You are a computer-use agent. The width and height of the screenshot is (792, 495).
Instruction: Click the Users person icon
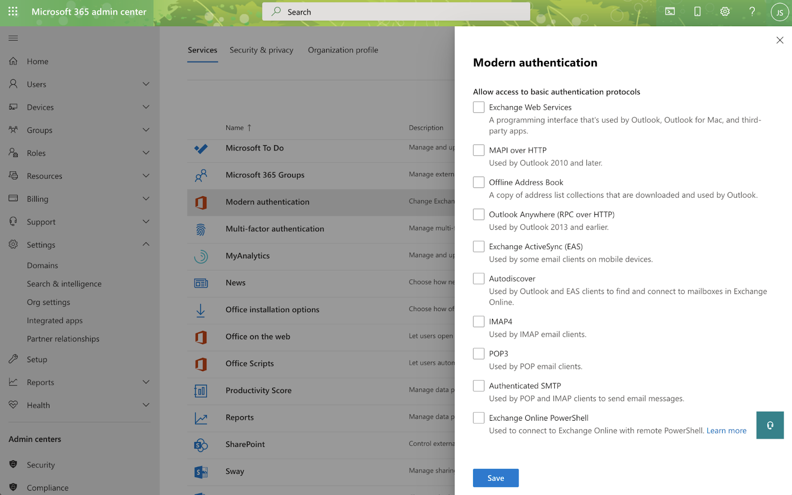pos(13,84)
